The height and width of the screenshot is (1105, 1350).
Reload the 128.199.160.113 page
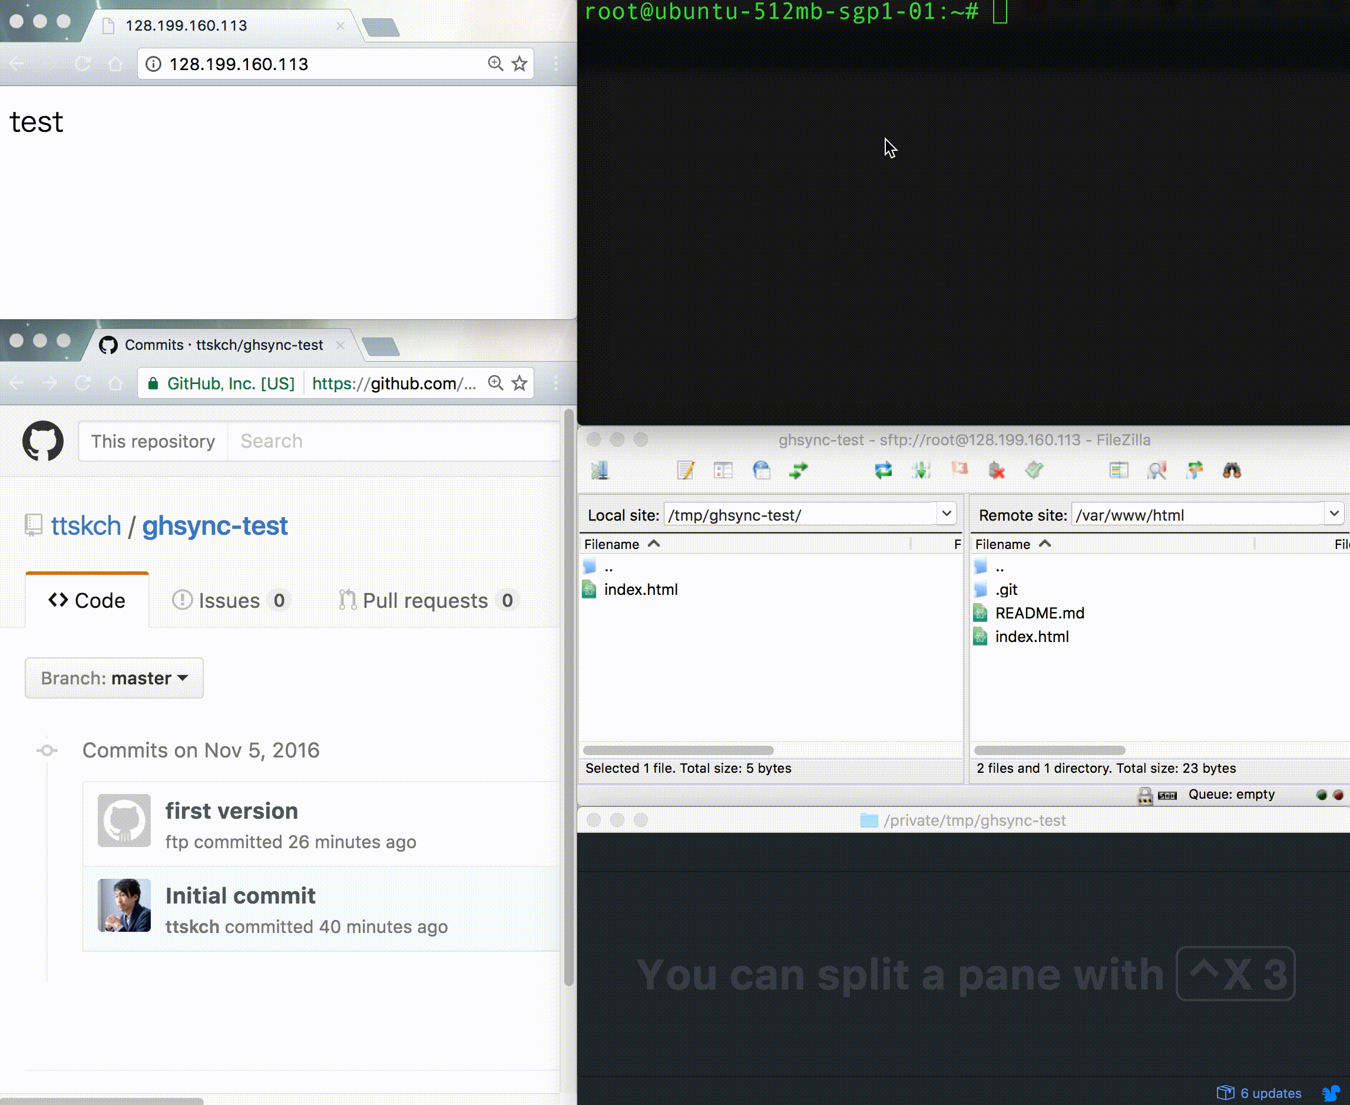coord(82,64)
